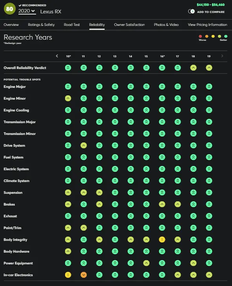Open the 2020 model year dropdown
The width and height of the screenshot is (232, 286).
(x=27, y=11)
